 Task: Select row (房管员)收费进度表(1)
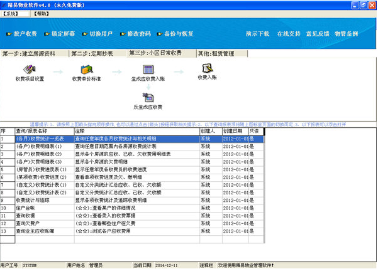(132, 169)
